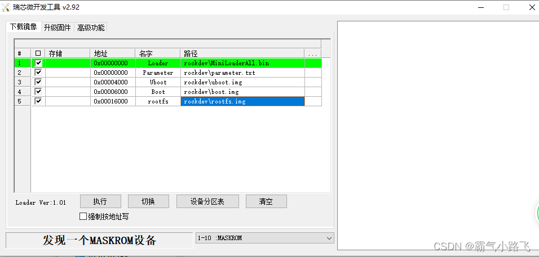The width and height of the screenshot is (539, 257).
Task: Uncheck the Loader row checkbox
Action: point(38,63)
